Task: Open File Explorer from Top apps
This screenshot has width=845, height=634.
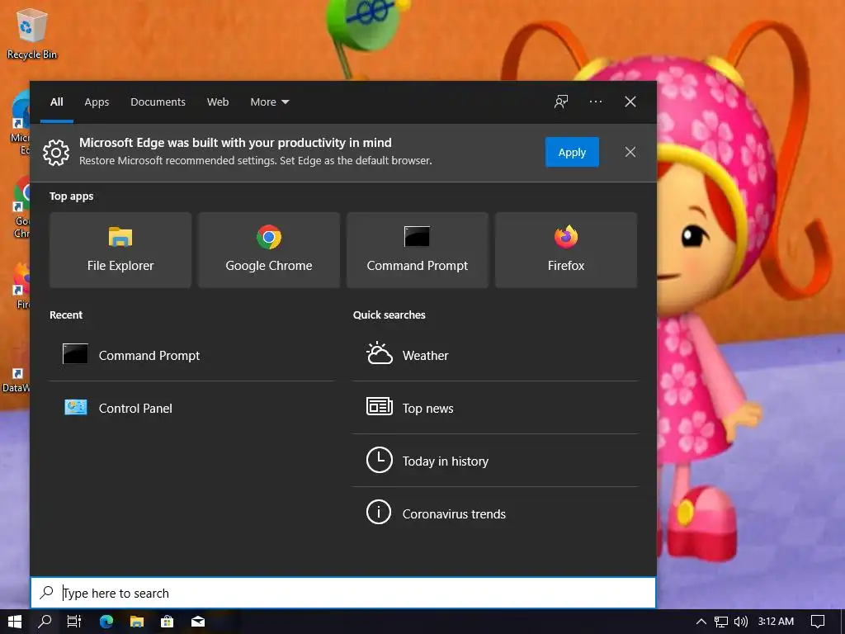Action: point(120,249)
